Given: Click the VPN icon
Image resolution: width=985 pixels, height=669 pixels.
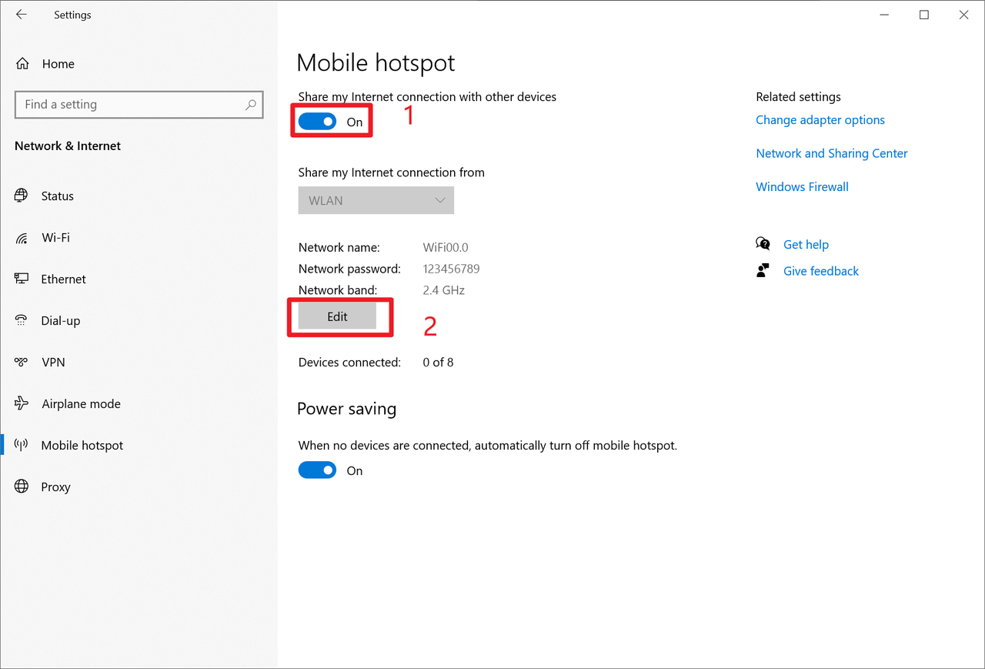Looking at the screenshot, I should [22, 362].
